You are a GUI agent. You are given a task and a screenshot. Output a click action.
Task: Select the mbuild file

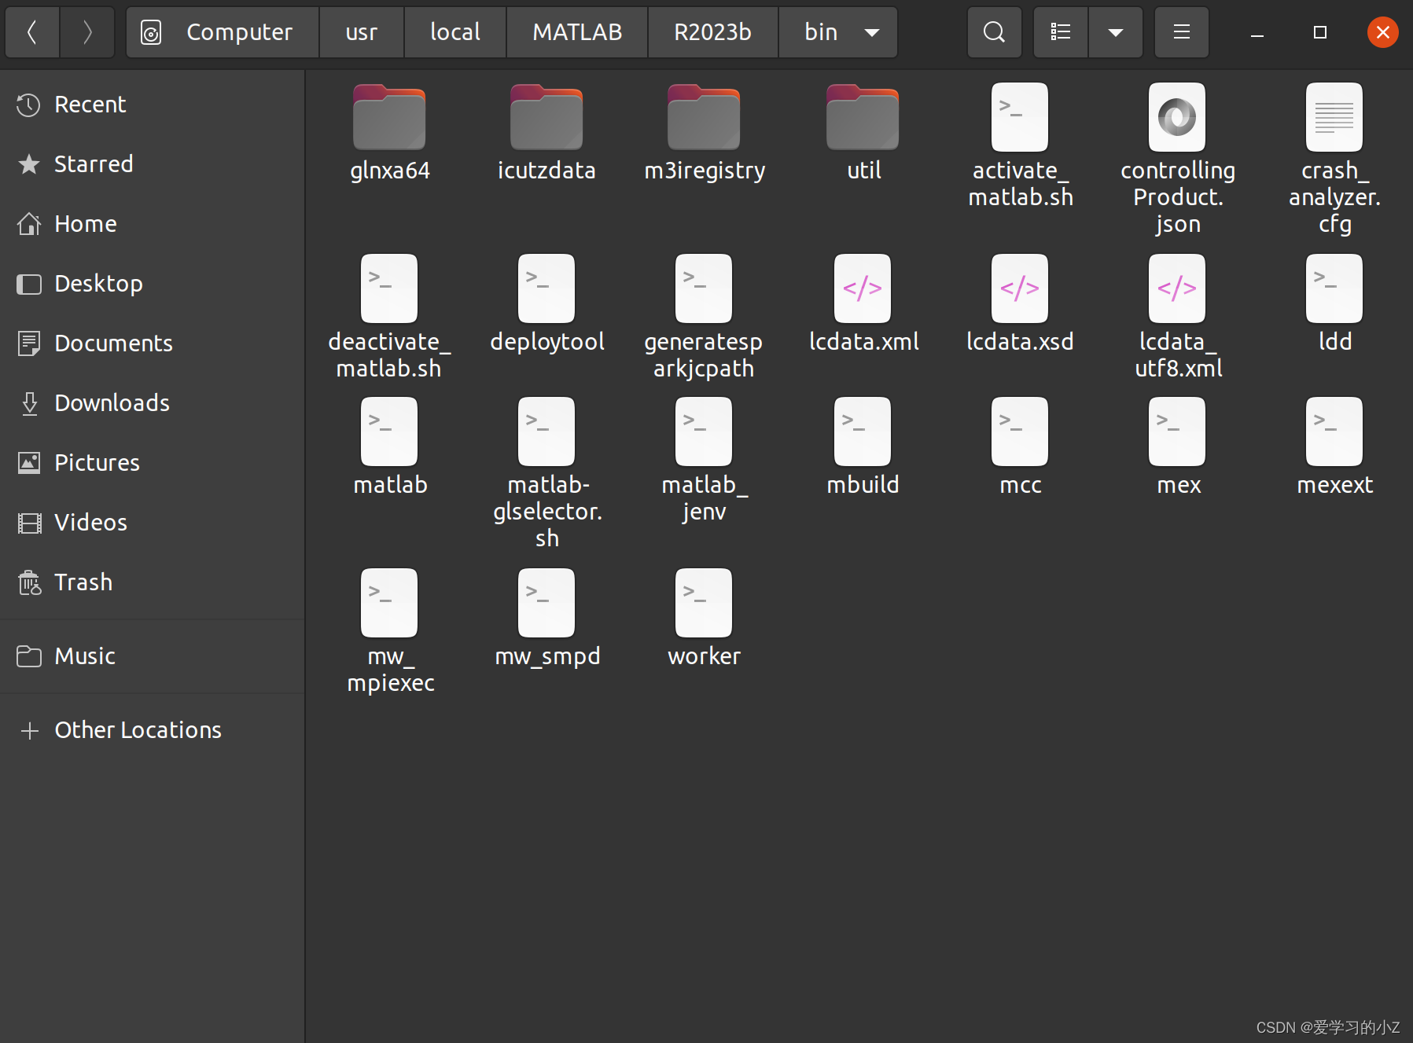(x=863, y=446)
